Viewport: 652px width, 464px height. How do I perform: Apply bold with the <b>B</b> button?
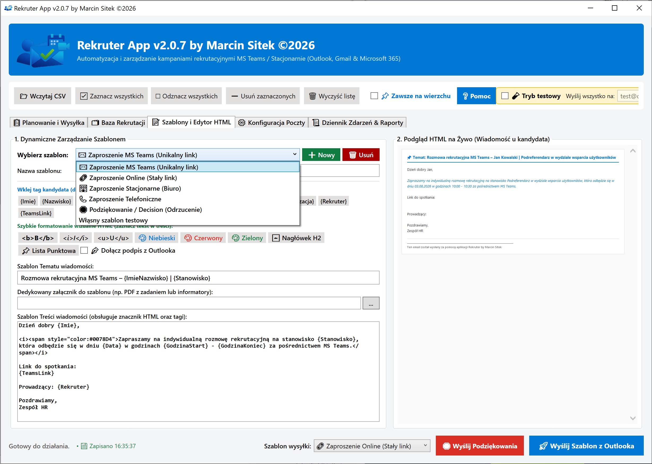click(x=38, y=238)
